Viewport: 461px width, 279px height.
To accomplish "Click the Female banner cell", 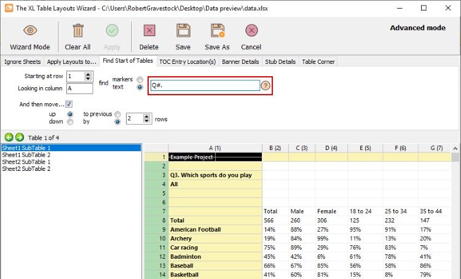I will 331,211.
